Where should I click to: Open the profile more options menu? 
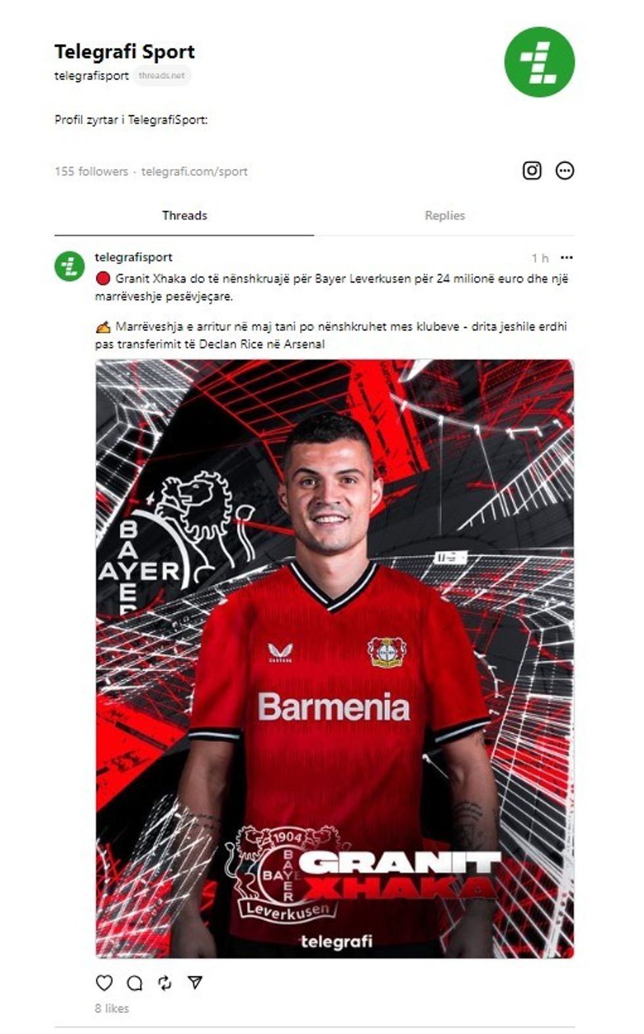(x=564, y=171)
